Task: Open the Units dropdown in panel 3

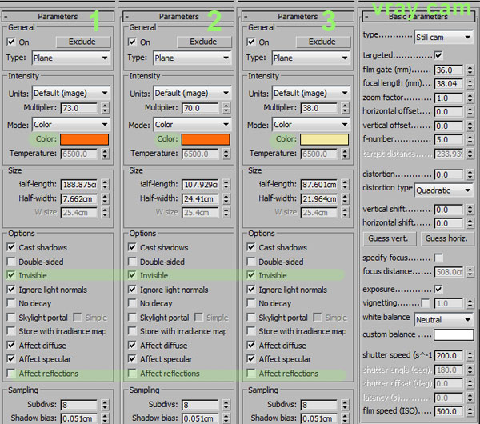Action: tap(310, 93)
